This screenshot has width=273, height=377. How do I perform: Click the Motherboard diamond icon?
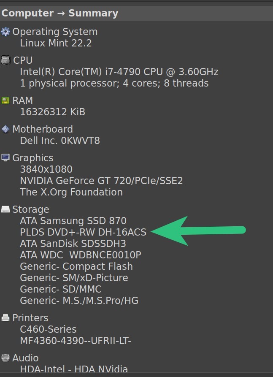5,129
